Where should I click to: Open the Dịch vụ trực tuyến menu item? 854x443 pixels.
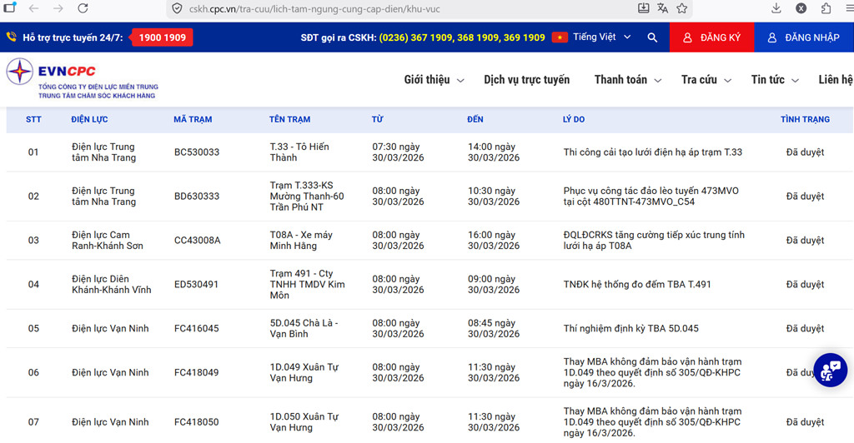(526, 80)
